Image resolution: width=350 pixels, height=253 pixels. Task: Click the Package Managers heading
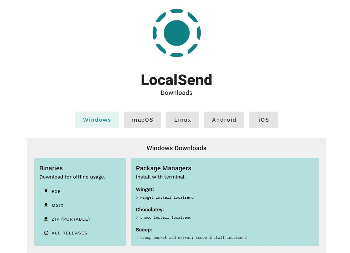point(164,168)
